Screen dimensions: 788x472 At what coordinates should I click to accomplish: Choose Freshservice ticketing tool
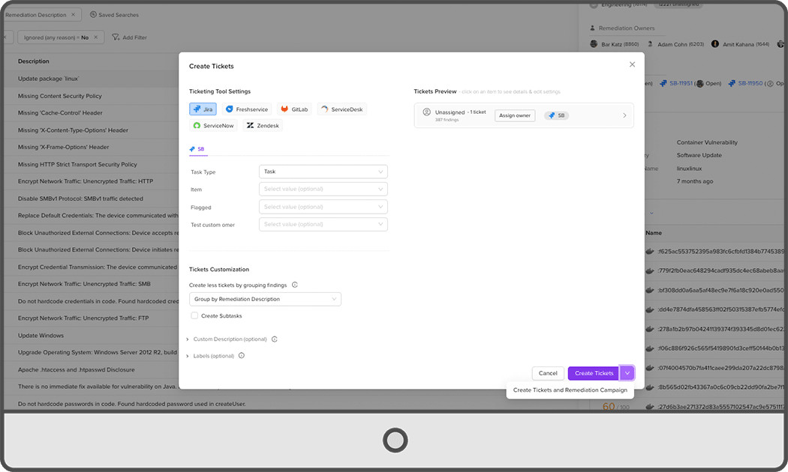click(247, 109)
